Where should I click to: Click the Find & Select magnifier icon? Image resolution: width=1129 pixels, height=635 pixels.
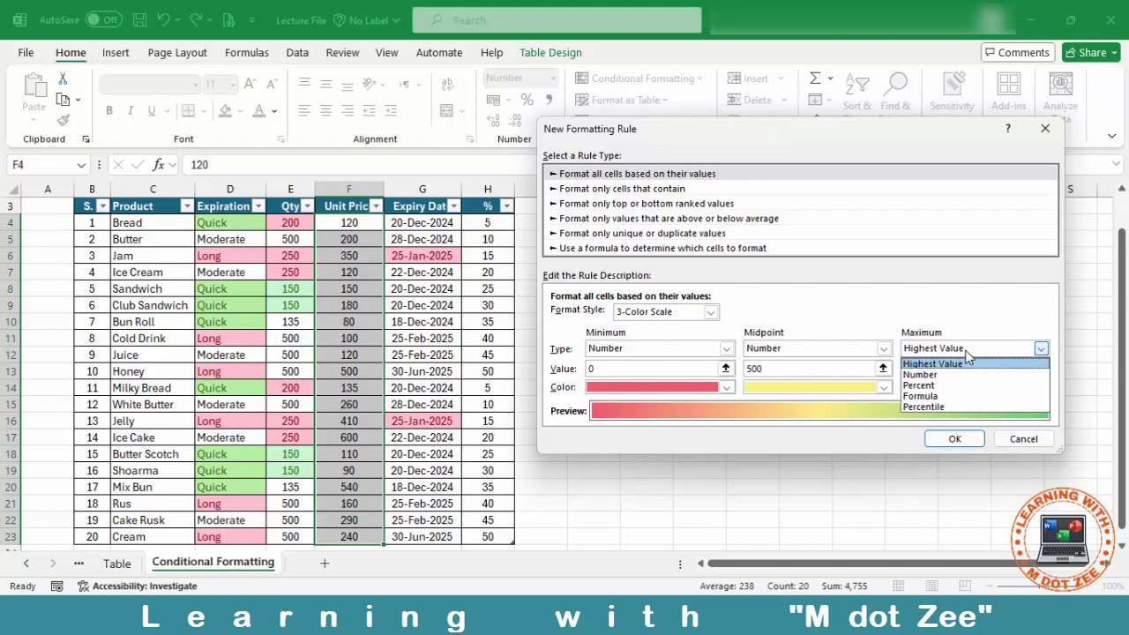[895, 86]
